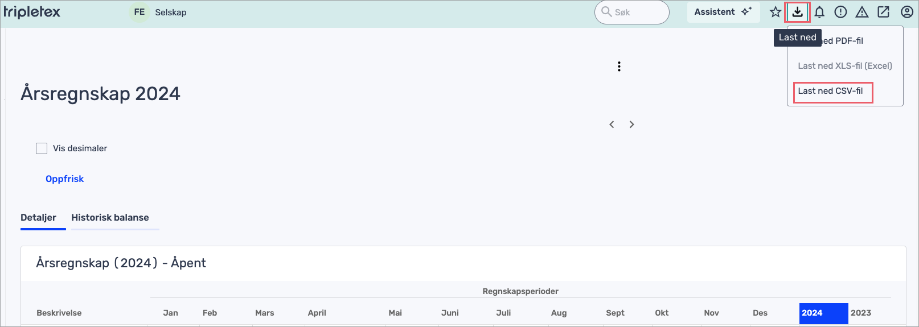Open the user profile icon
Screen dimensions: 919x327
907,12
